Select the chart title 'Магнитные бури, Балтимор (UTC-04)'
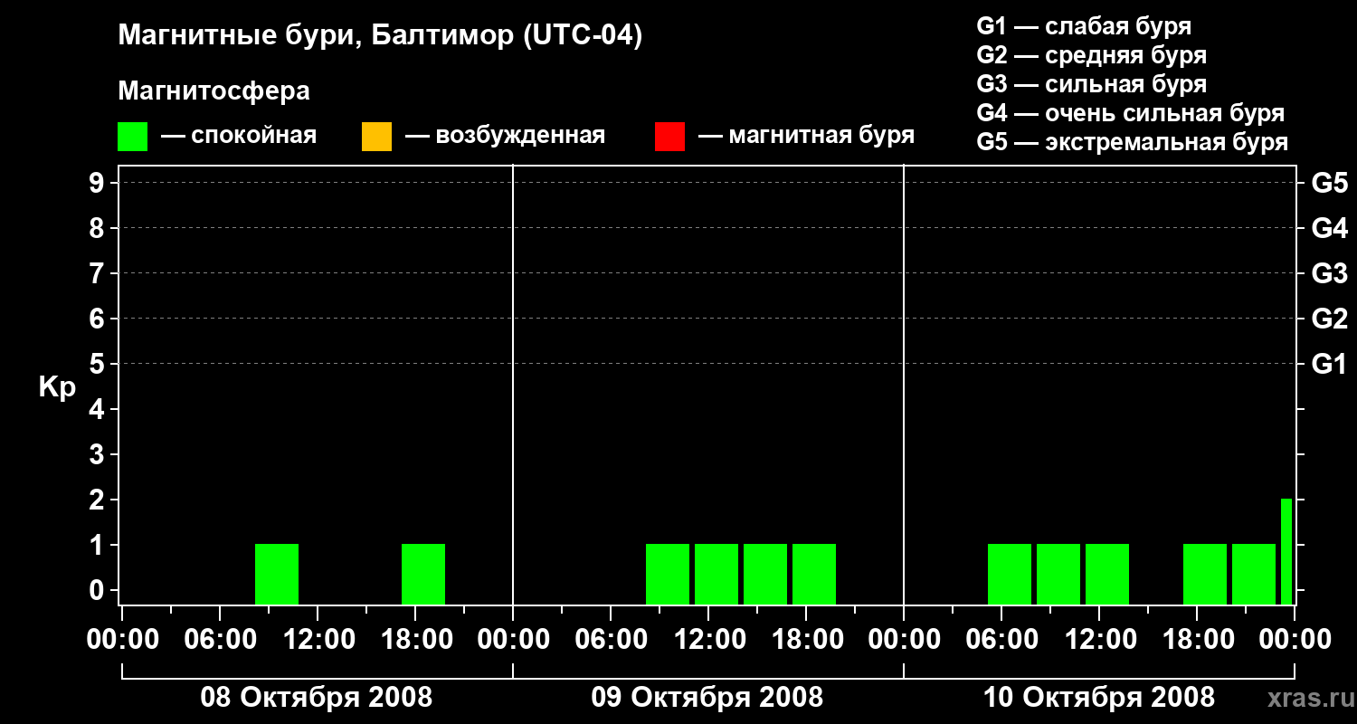Screen dimensions: 1357x724 380,36
